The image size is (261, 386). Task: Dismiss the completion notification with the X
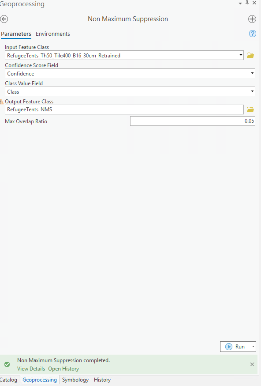pyautogui.click(x=252, y=364)
